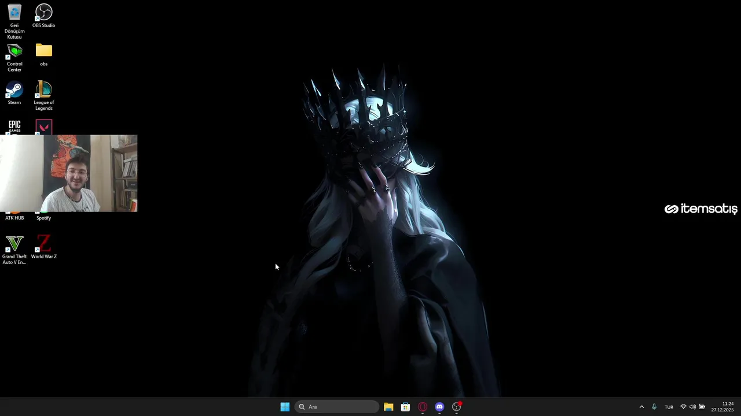The image size is (741, 416).
Task: Select the Valorant desktop icon
Action: [44, 127]
